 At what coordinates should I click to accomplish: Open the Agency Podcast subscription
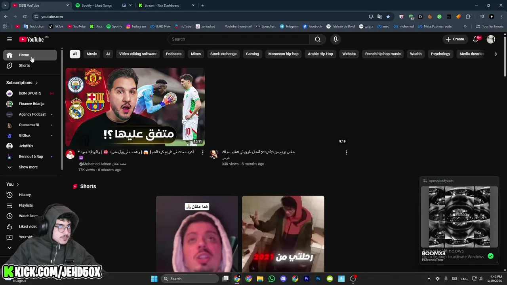coord(30,114)
